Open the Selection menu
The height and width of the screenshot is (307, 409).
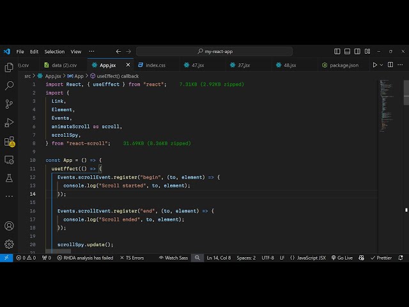coord(54,51)
